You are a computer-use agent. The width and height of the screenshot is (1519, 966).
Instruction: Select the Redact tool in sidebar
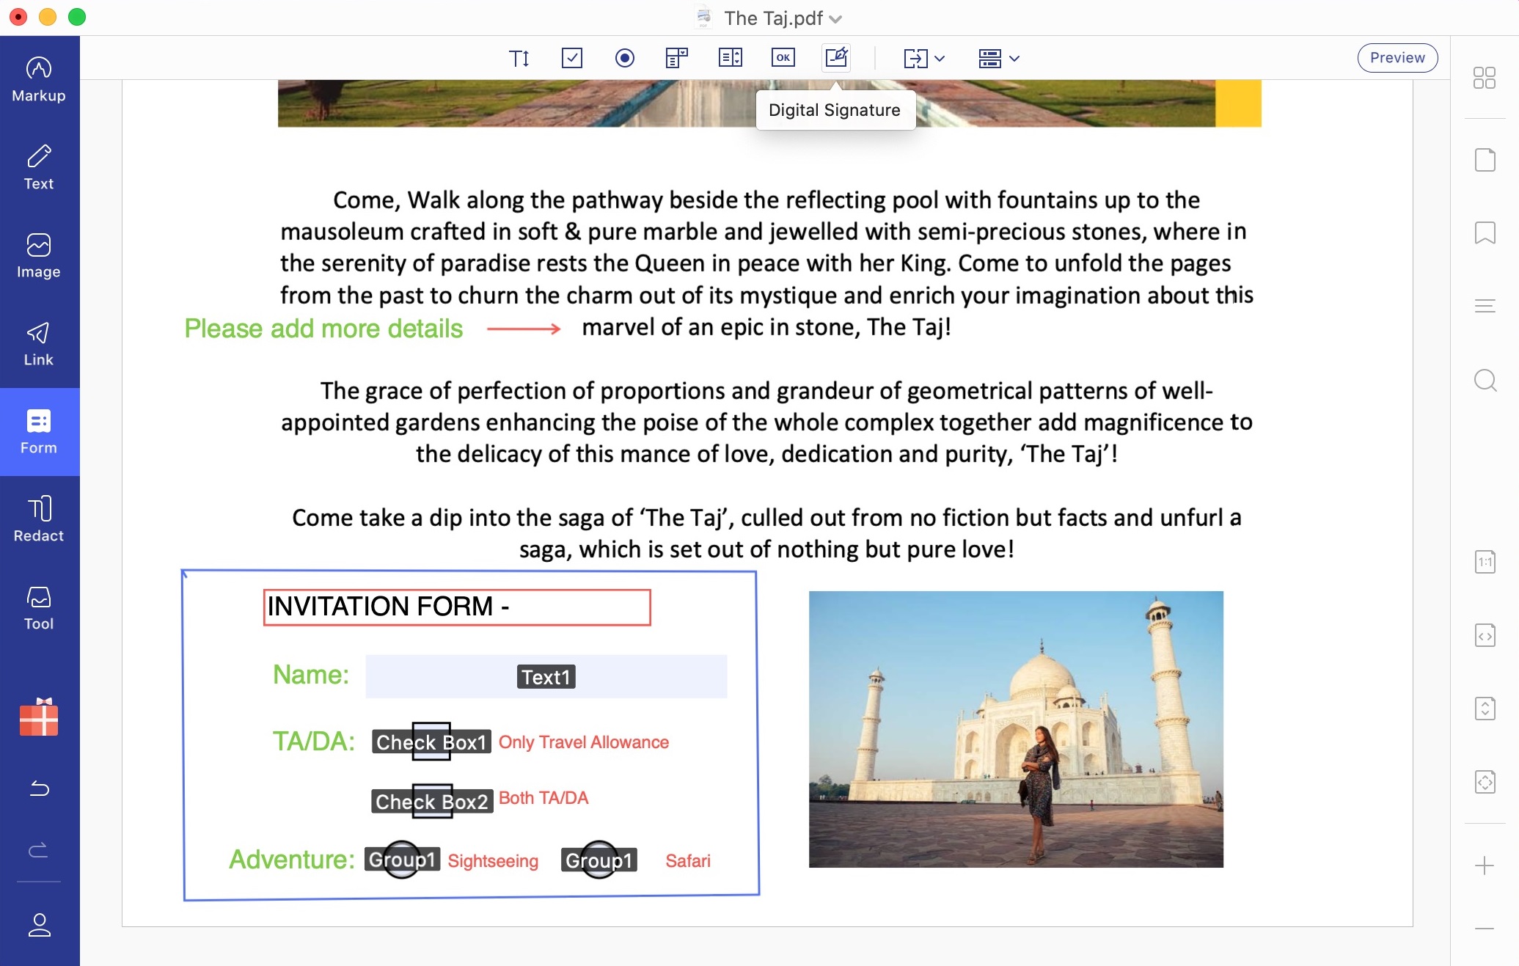(39, 519)
